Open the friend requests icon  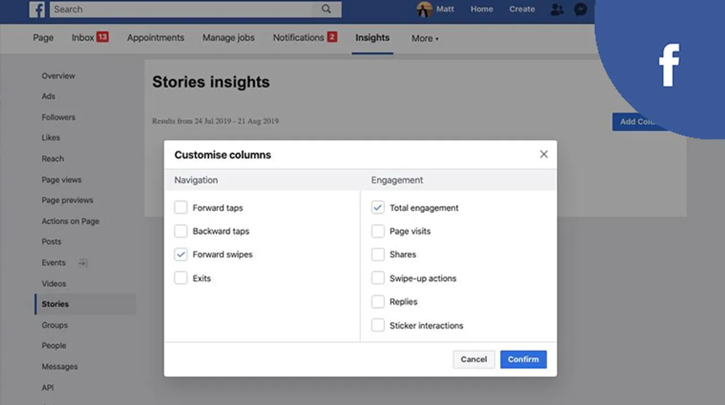coord(557,9)
